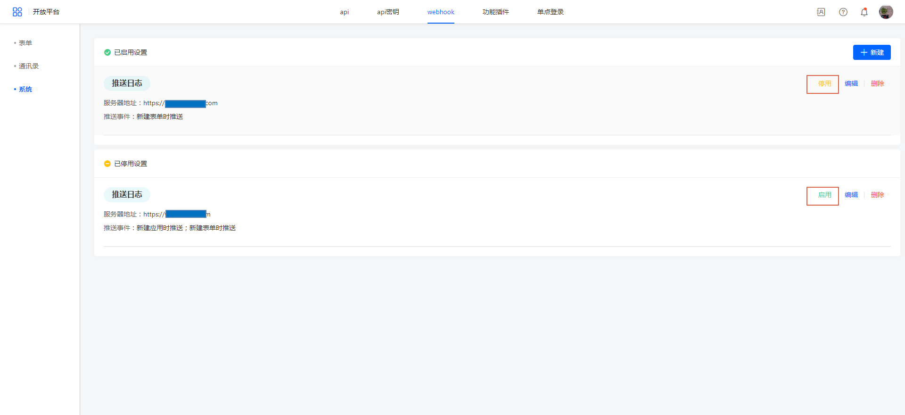The height and width of the screenshot is (415, 905).
Task: Select the webhook tab
Action: (441, 12)
